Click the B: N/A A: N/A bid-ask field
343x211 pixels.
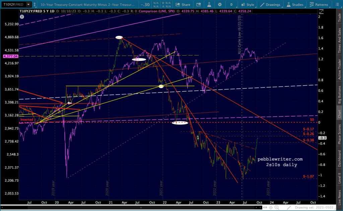tap(166, 5)
